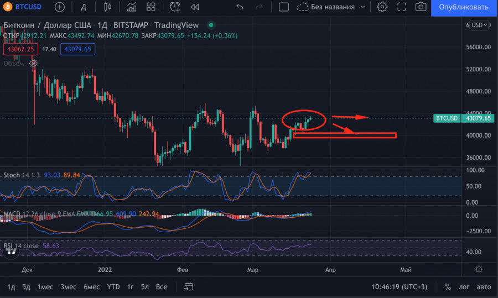Open the USD currency dropdown

479,25
